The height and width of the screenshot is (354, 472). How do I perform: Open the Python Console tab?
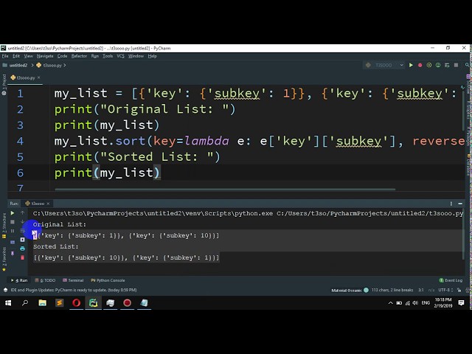pos(108,280)
